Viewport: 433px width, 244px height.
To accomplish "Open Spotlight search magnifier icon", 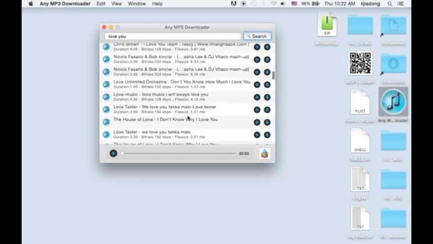I will click(x=390, y=4).
